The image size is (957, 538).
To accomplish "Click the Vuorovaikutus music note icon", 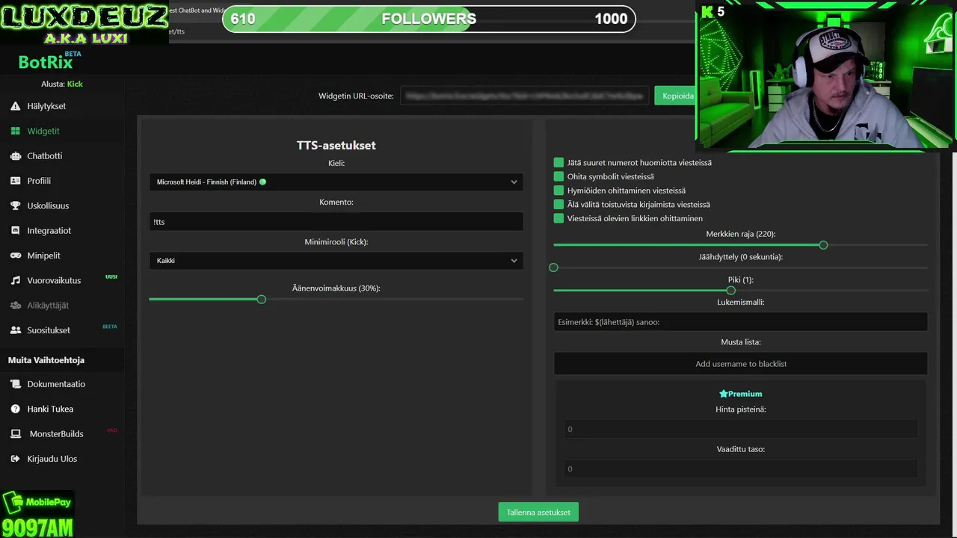I will click(x=15, y=280).
